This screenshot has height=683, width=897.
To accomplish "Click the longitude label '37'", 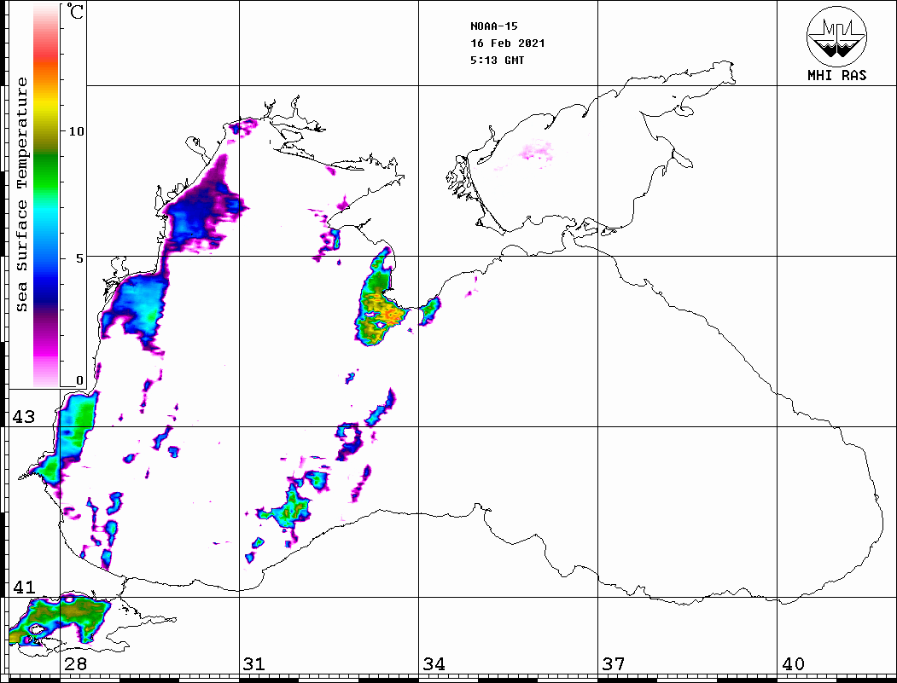I will click(x=614, y=664).
